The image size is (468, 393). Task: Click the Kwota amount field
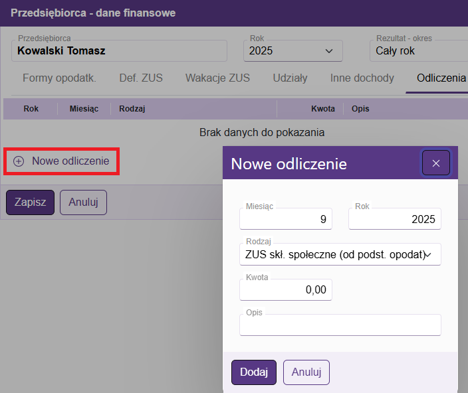(x=286, y=289)
